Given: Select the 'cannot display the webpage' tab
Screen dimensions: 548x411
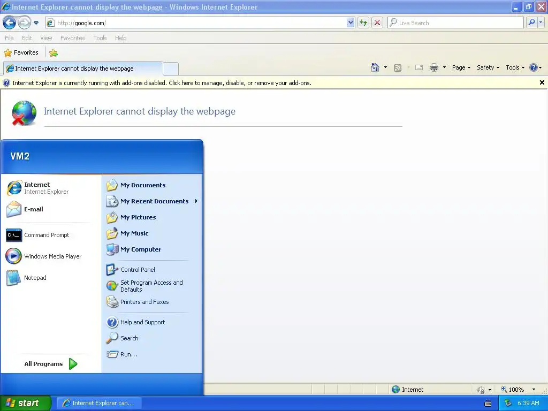Looking at the screenshot, I should (x=83, y=68).
